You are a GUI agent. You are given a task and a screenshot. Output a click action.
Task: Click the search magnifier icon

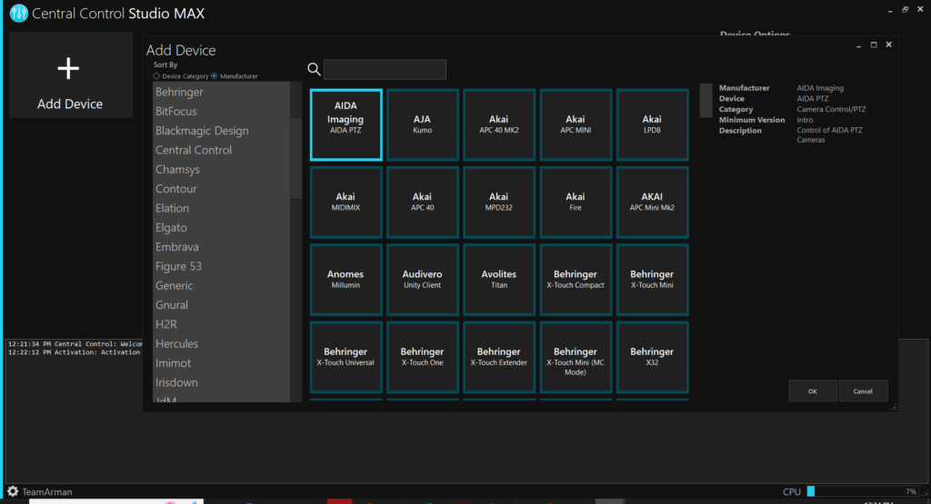(x=314, y=69)
